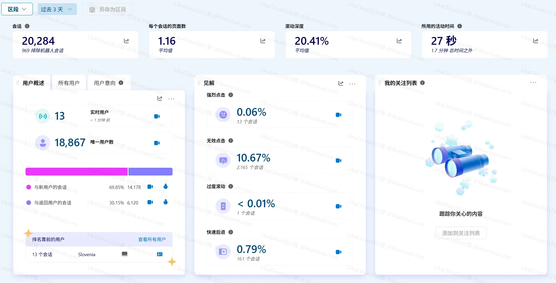Click the new versus returning users ratio bar
556x283 pixels.
point(99,171)
